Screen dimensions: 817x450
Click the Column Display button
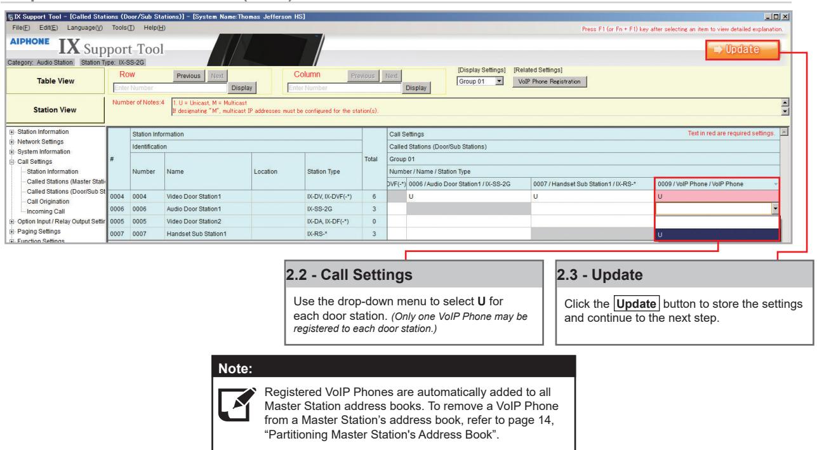click(x=416, y=89)
